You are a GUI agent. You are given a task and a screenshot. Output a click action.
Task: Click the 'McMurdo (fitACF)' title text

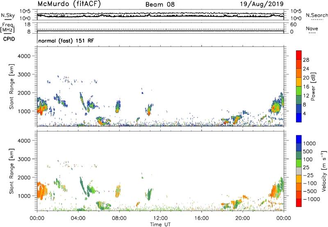69,4
